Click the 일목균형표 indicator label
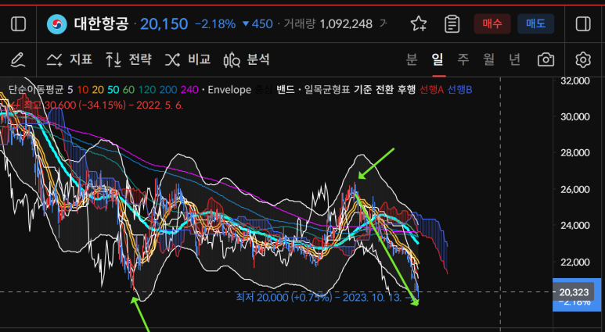 click(x=327, y=90)
